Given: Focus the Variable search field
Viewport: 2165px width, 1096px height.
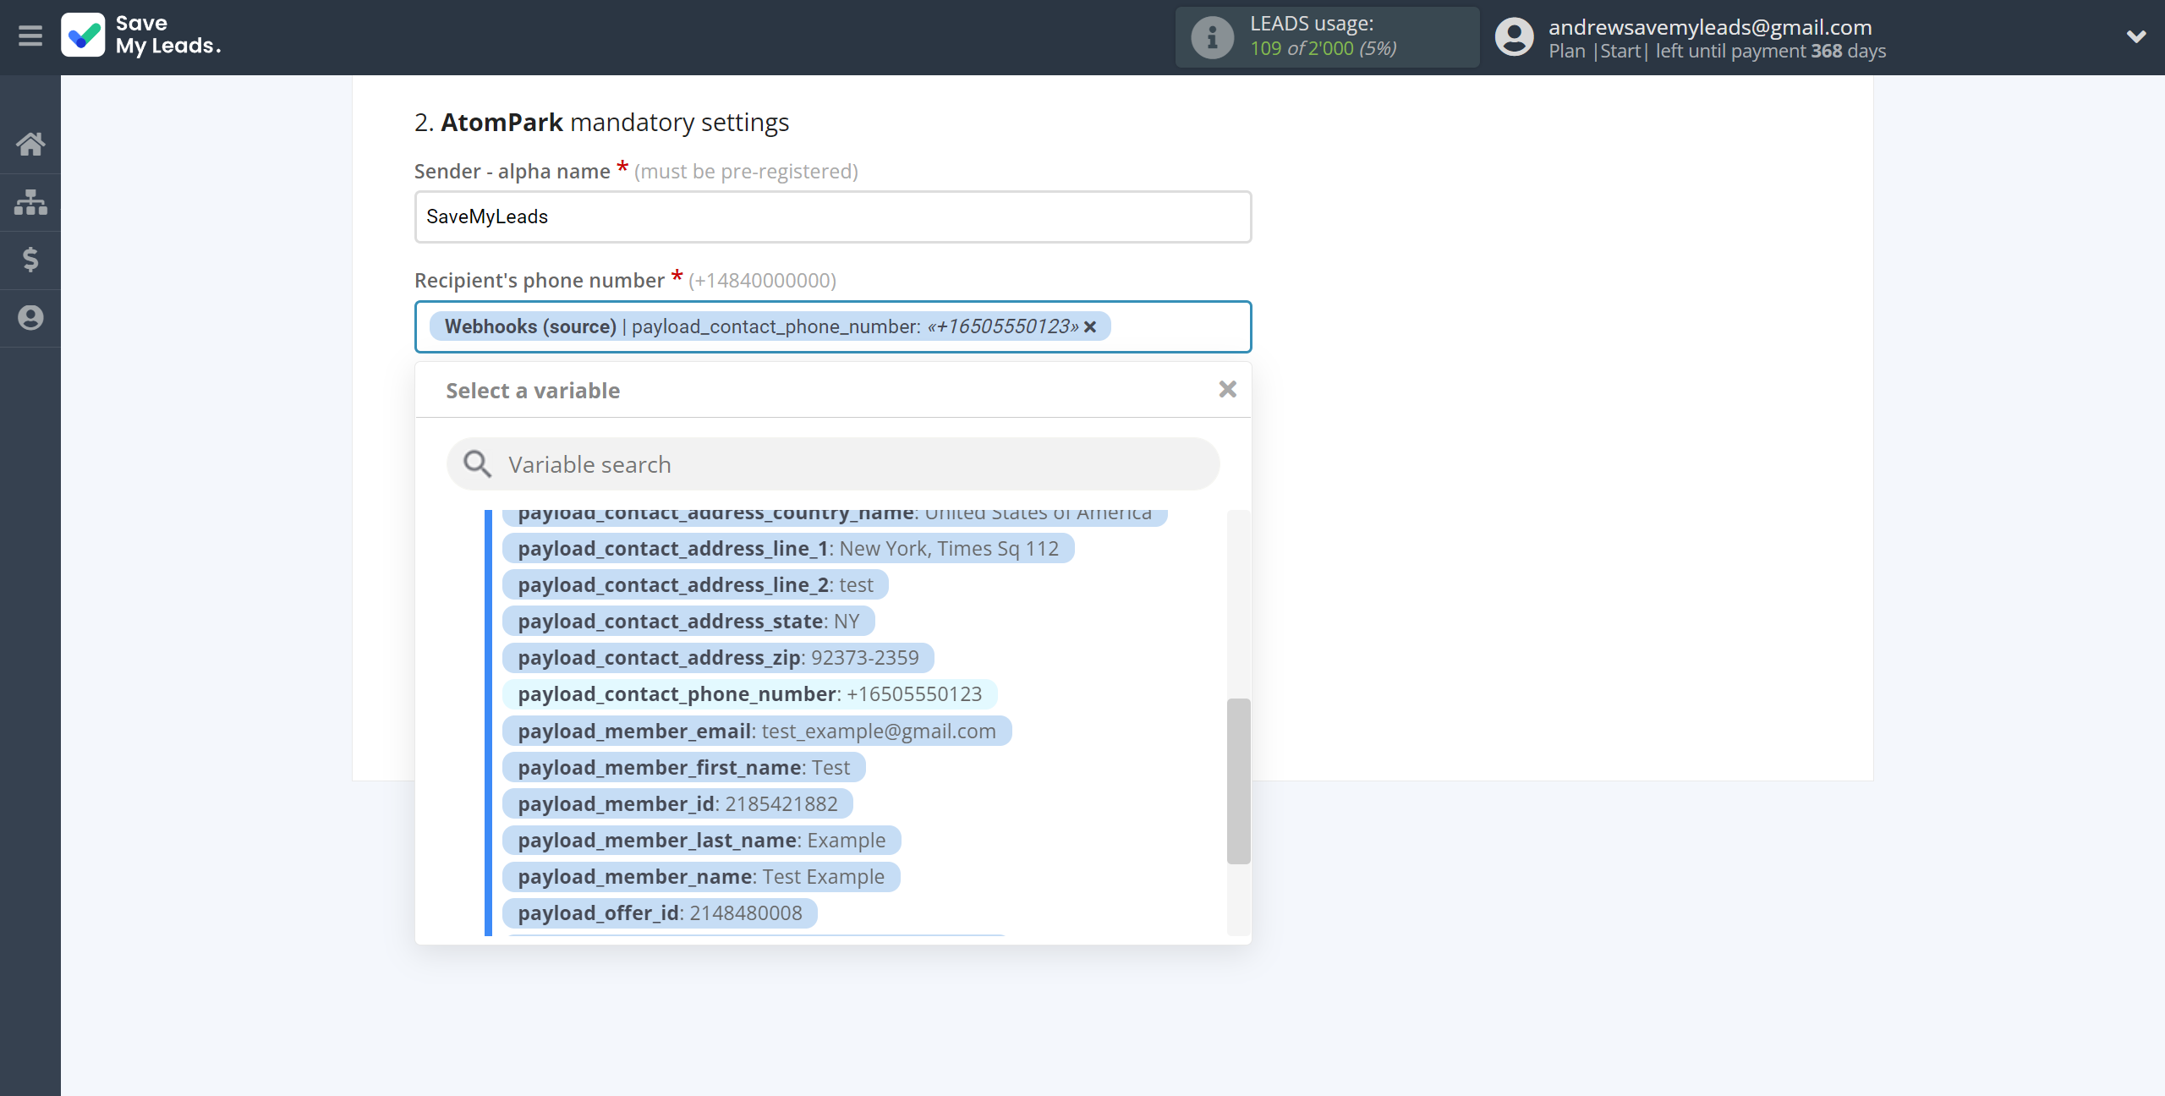Looking at the screenshot, I should click(833, 464).
